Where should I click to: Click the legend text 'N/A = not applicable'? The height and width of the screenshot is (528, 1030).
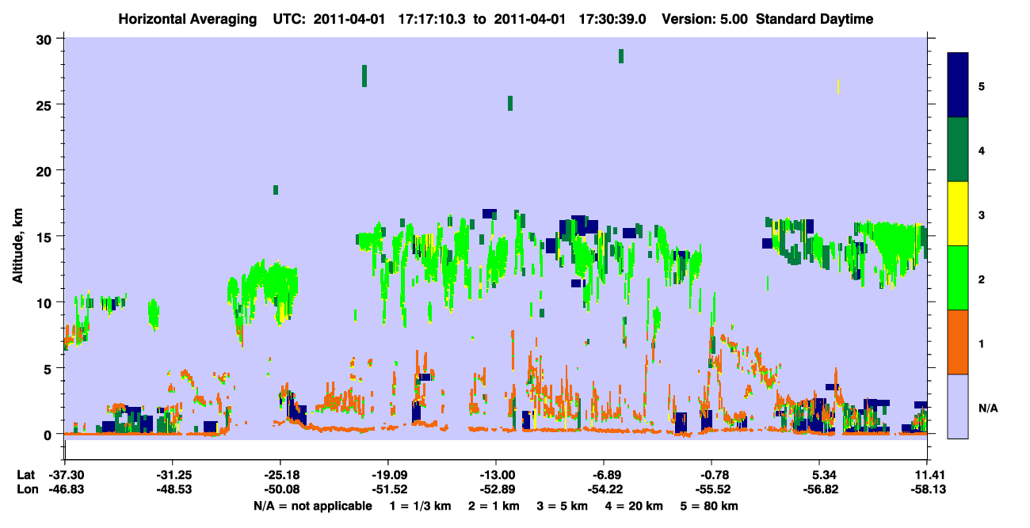[312, 506]
